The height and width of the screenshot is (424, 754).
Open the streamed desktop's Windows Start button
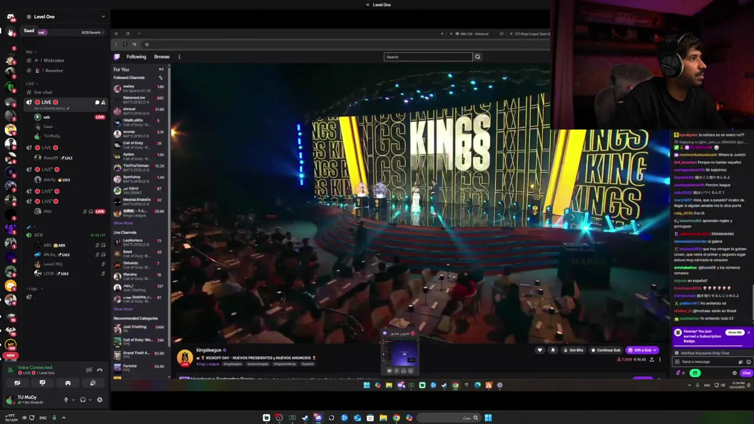(x=366, y=385)
